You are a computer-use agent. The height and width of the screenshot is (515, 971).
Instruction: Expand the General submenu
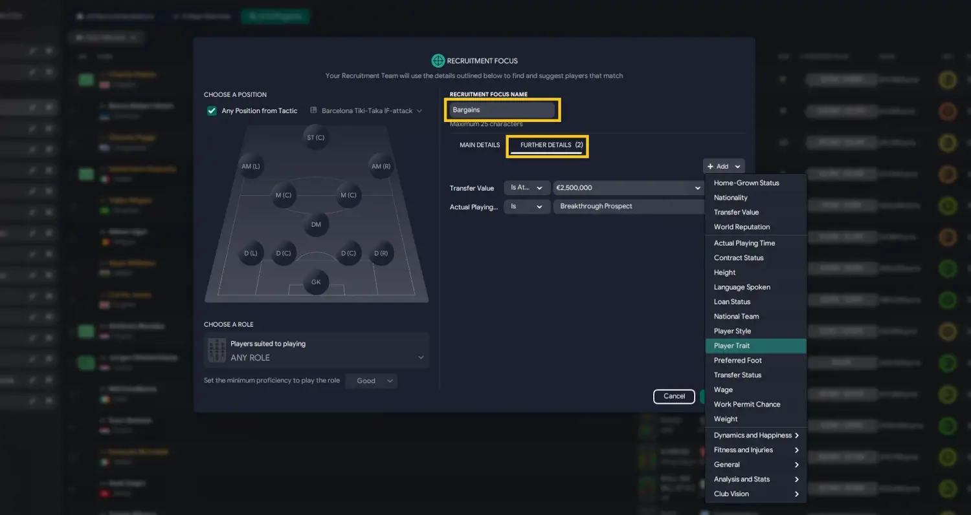click(x=755, y=465)
